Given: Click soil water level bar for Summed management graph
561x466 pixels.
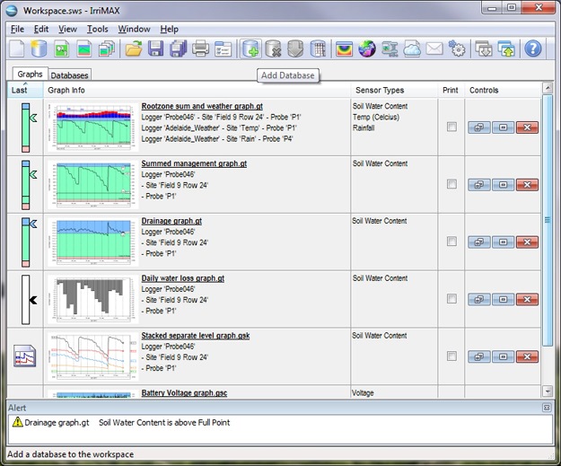Looking at the screenshot, I should [25, 185].
